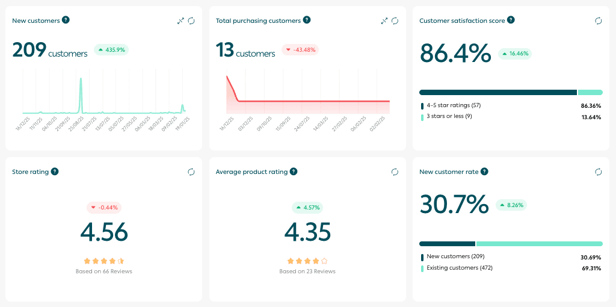Click the Store rating help icon

pyautogui.click(x=55, y=172)
